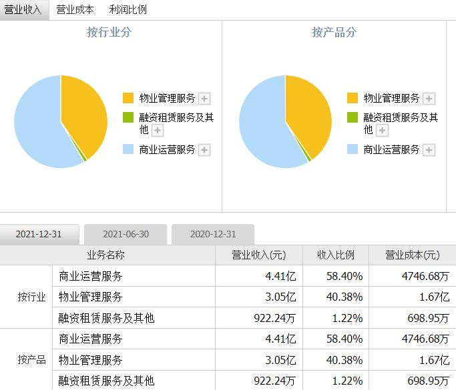456x390 pixels.
Task: Select the 营业收入 tab
Action: click(23, 9)
